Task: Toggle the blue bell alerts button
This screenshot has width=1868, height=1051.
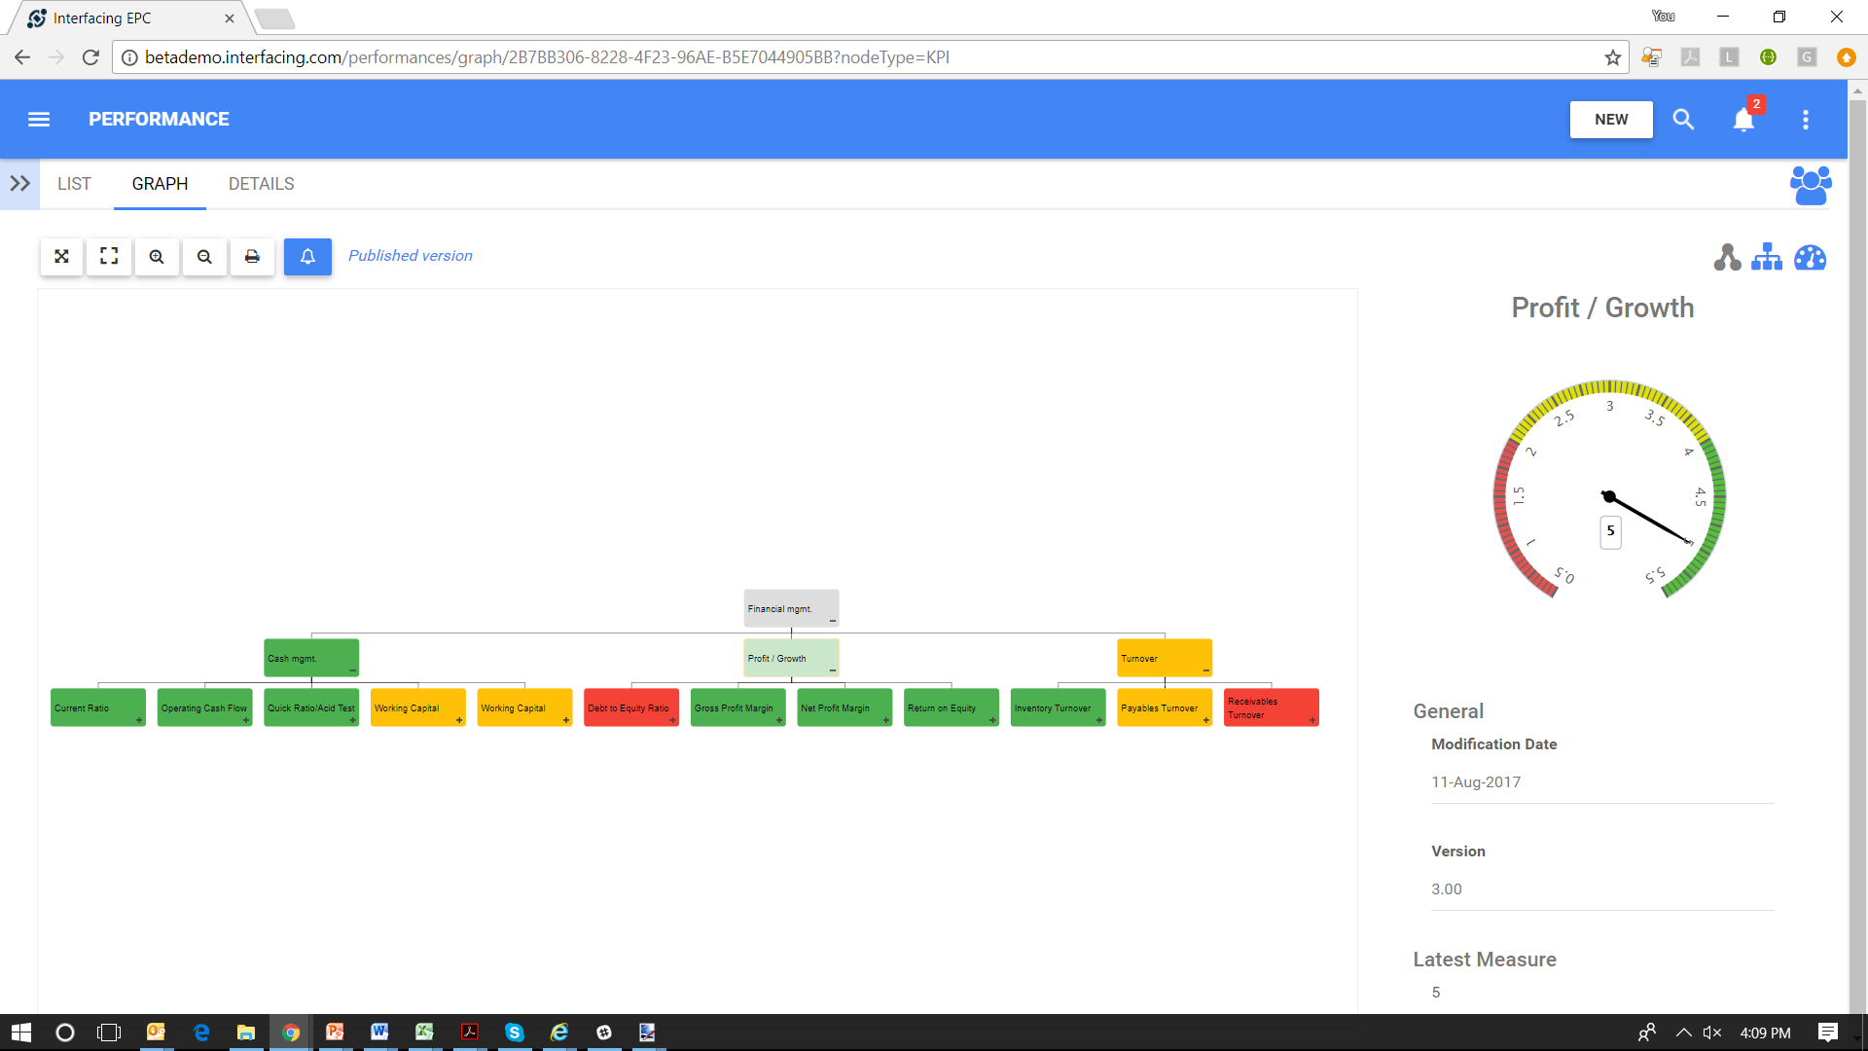Action: click(x=307, y=257)
